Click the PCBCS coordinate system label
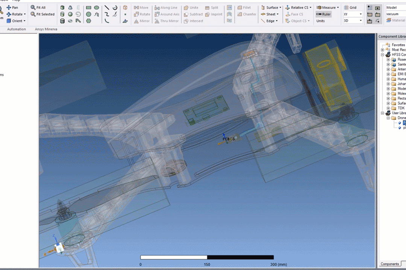 point(229,139)
